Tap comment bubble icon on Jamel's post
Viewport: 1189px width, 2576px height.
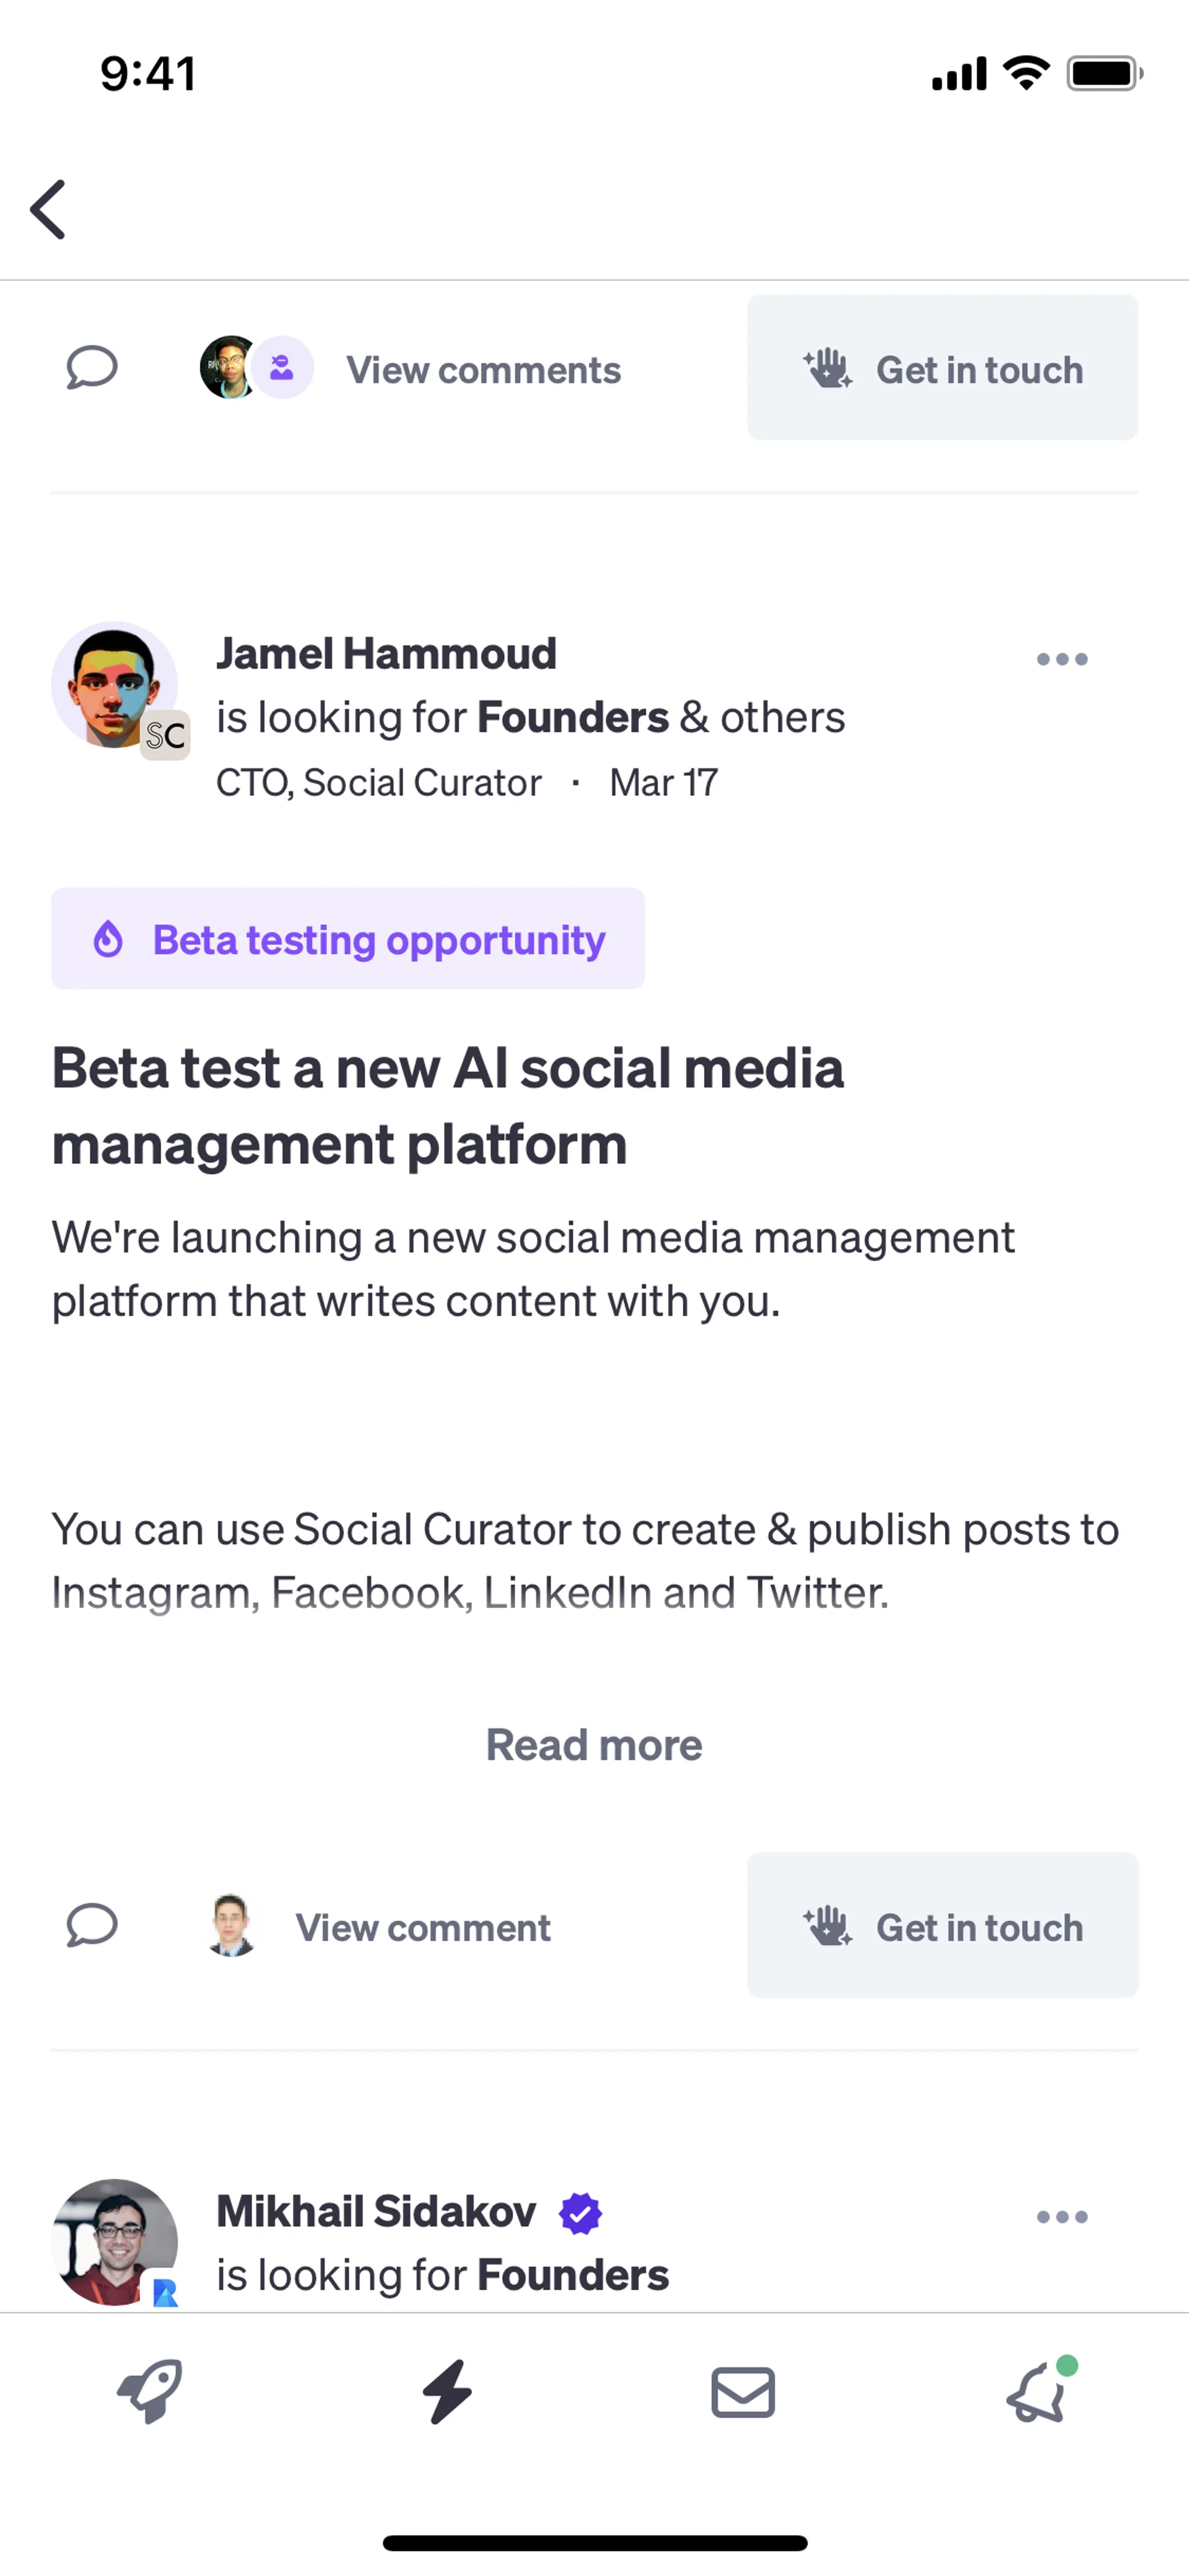[x=92, y=1925]
